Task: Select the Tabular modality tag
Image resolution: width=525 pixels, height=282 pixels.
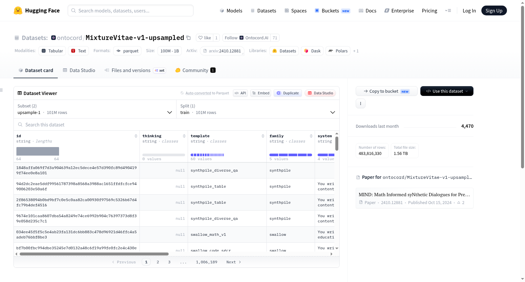Action: coord(52,51)
